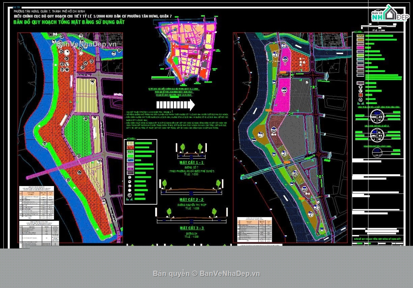The width and height of the screenshot is (413, 288).
Task: Click the BanVeNhaDep.vn copyright text at bottom
Action: tap(206, 274)
